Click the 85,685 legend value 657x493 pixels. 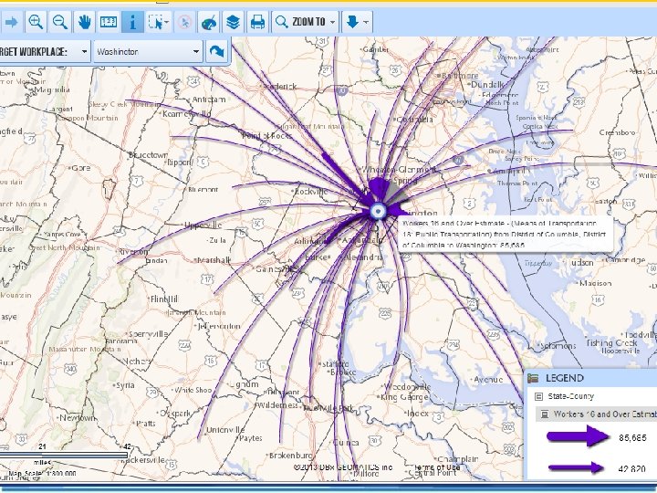(x=632, y=437)
